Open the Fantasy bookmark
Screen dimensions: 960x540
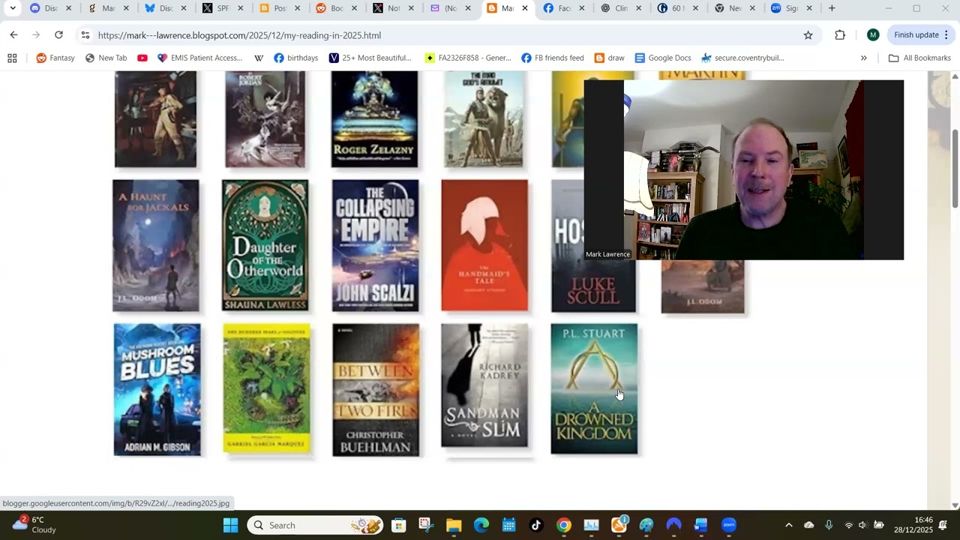[x=55, y=58]
